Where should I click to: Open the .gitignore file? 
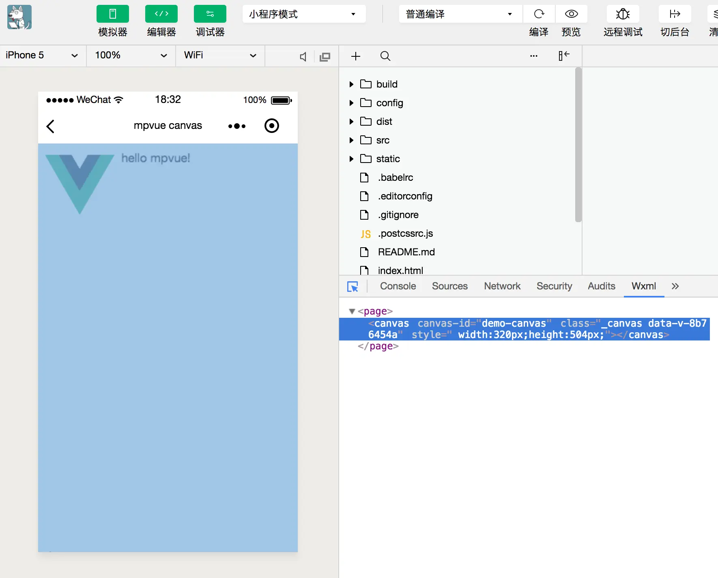click(398, 215)
